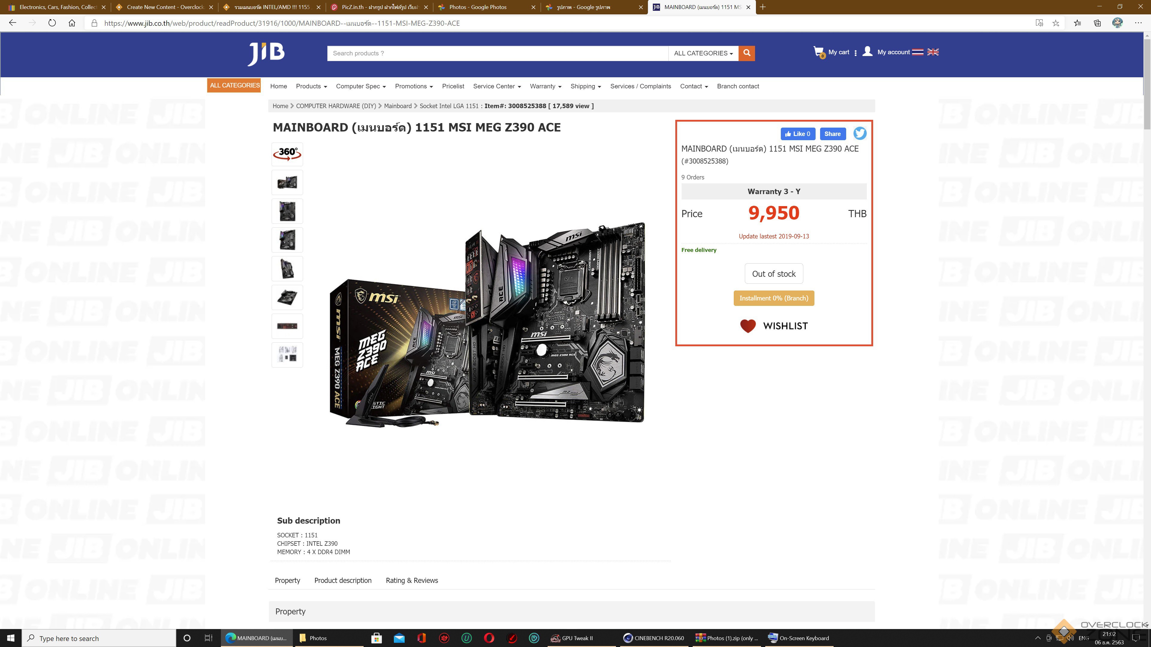Switch site language to Thai flag

pos(917,52)
